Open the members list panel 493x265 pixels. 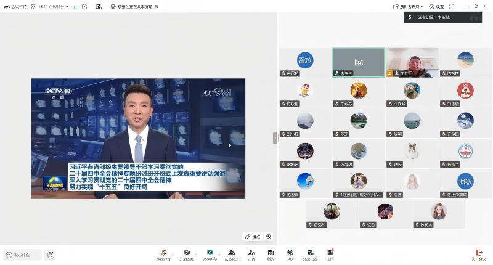232,253
